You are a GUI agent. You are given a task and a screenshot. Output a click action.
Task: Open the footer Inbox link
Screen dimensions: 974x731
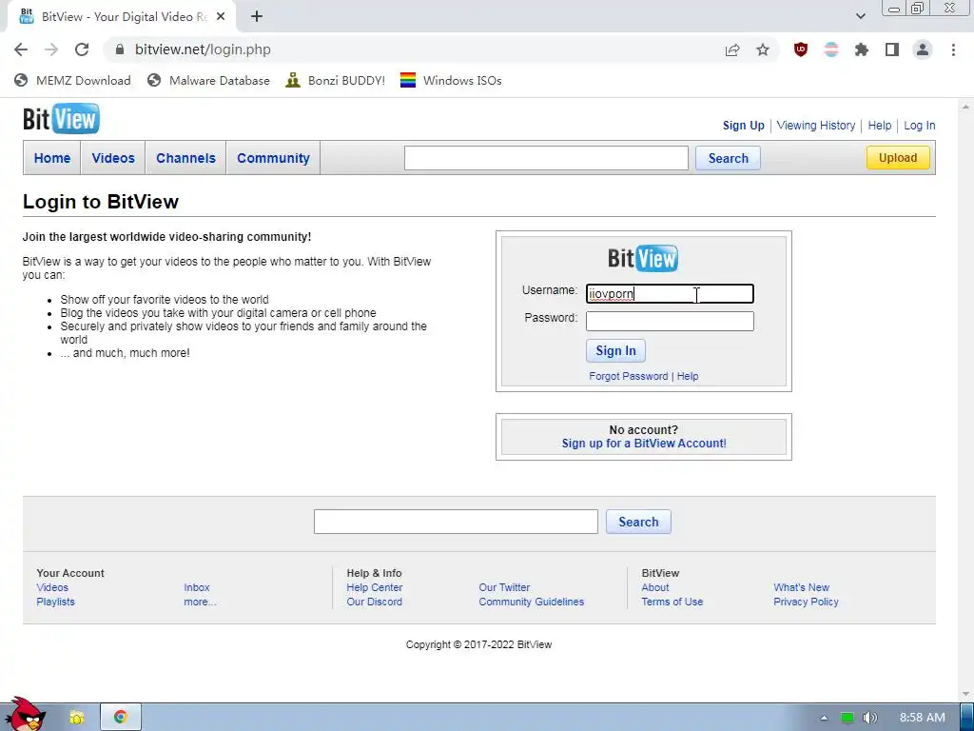pyautogui.click(x=196, y=587)
